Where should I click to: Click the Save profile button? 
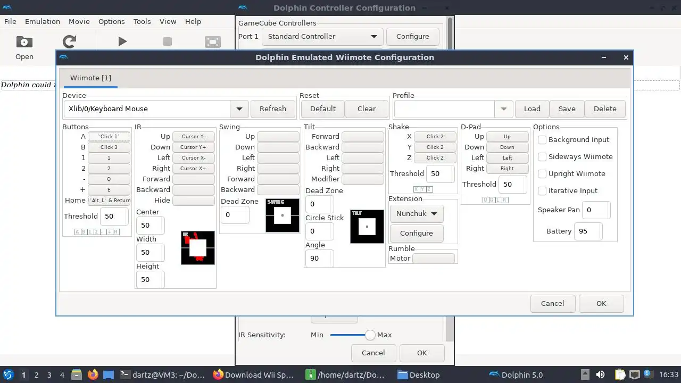pyautogui.click(x=567, y=109)
